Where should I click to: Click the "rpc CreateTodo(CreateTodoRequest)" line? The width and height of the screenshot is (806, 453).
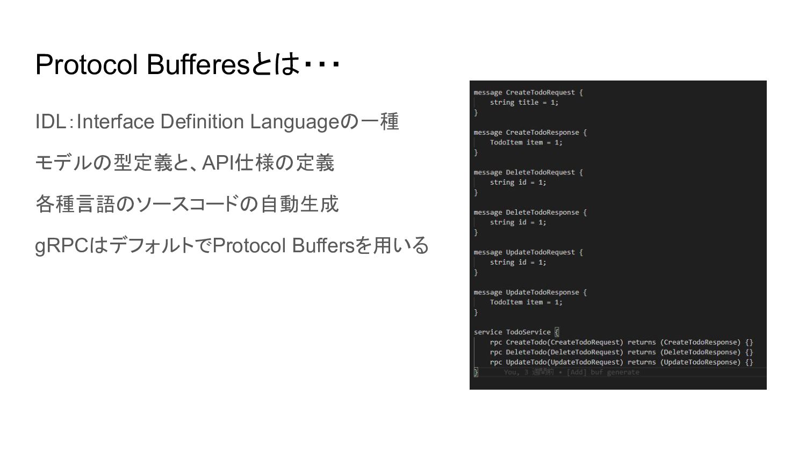(x=621, y=342)
